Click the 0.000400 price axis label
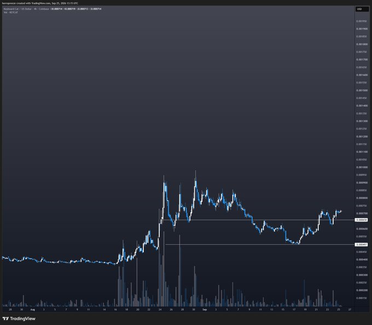Image resolution: width=372 pixels, height=325 pixels. coord(362,259)
